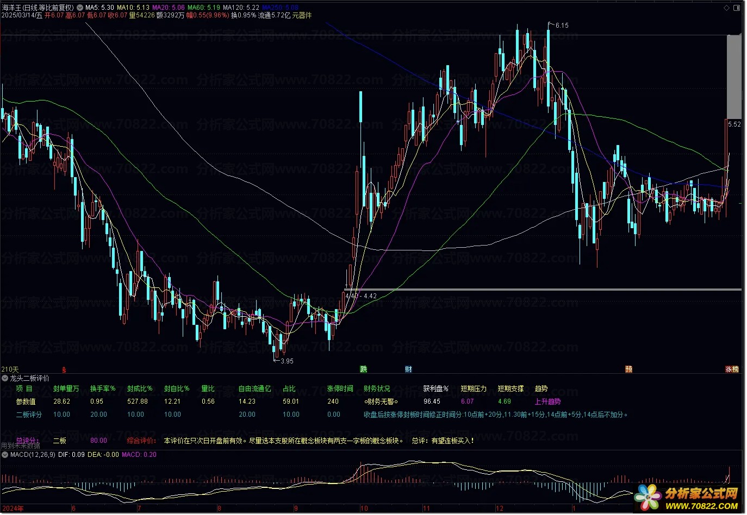
Task: Click the 参数值 row label
Action: (26, 402)
